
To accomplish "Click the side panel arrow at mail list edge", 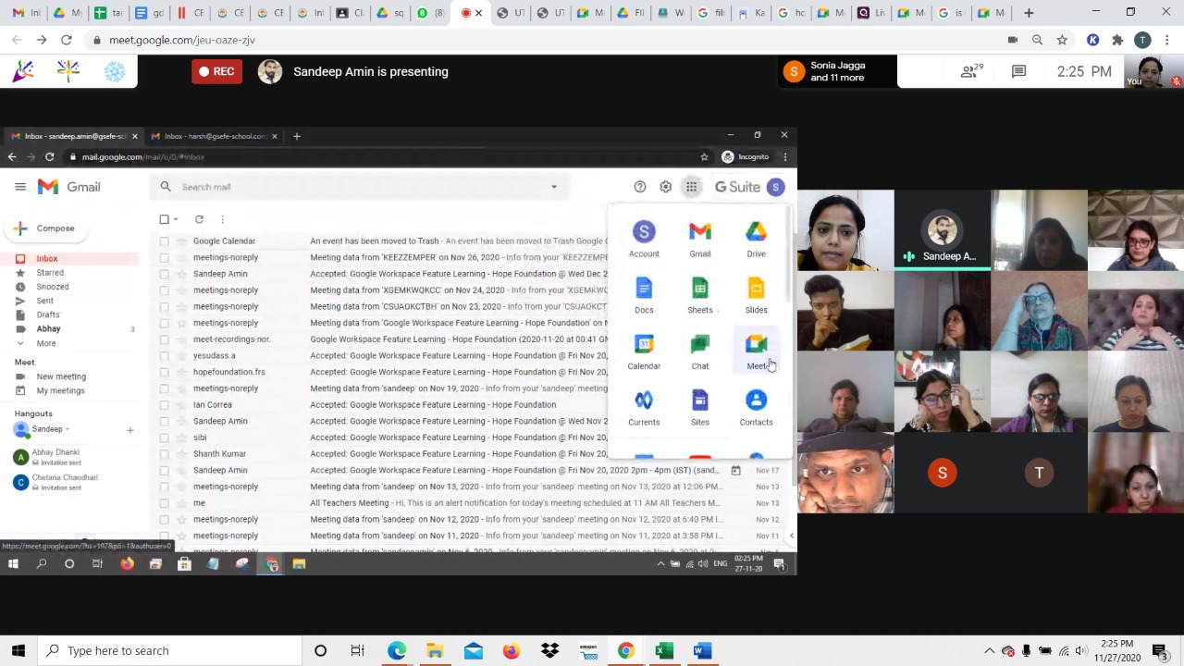I will point(791,536).
